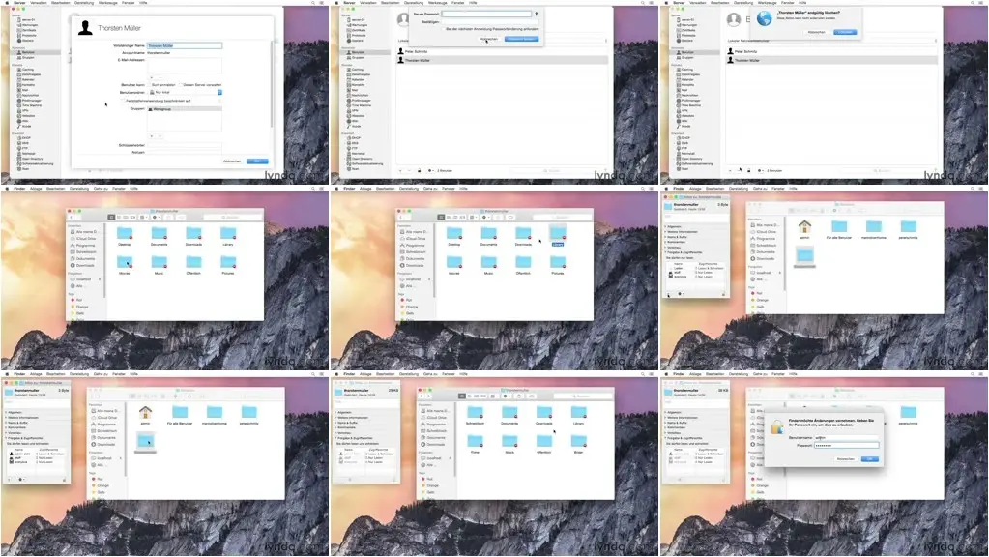Click the Spotlight icon above the delete-alert window
Viewport: 989px width, 557px height.
[x=973, y=3]
